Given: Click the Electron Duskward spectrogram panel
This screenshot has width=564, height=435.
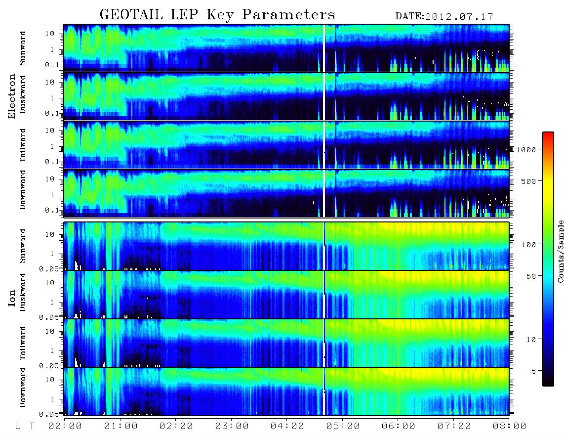Looking at the screenshot, I should pyautogui.click(x=286, y=96).
